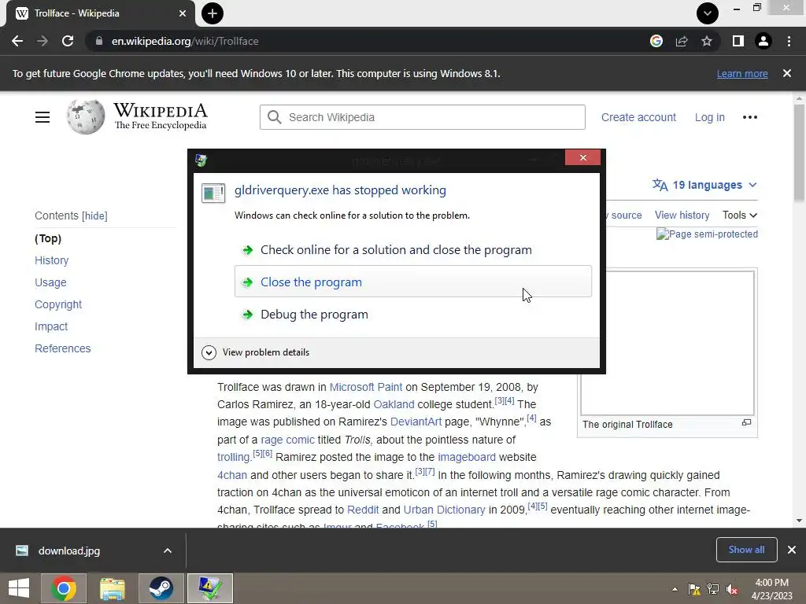Open the download.jpg file

pyautogui.click(x=69, y=551)
